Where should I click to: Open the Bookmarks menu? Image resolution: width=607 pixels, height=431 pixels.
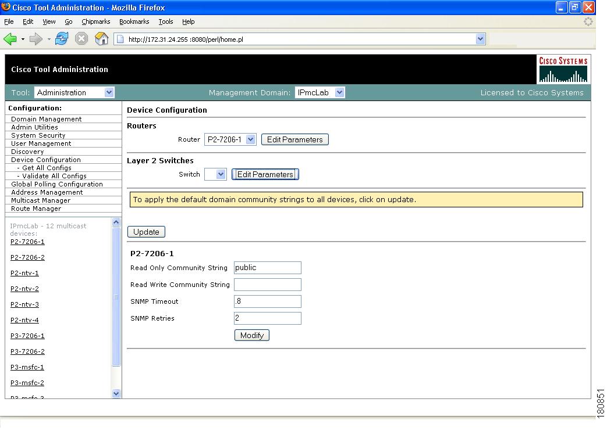pos(134,21)
